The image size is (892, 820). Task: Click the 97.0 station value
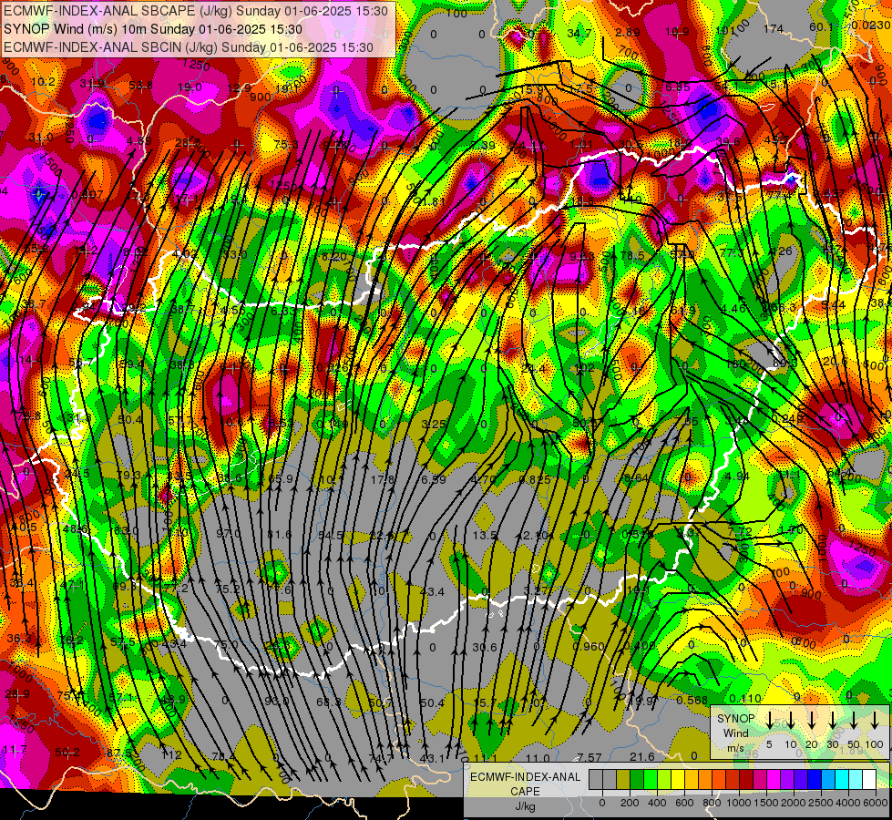tap(228, 533)
